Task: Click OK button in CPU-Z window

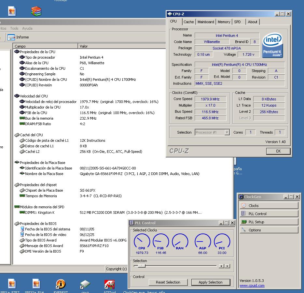Action: pos(278,151)
